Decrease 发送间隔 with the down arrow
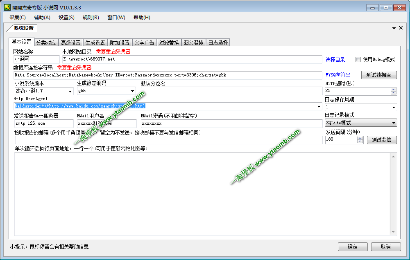The width and height of the screenshot is (410, 260). (x=360, y=141)
